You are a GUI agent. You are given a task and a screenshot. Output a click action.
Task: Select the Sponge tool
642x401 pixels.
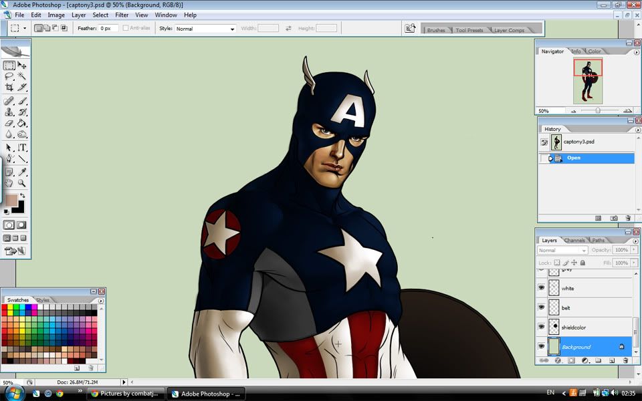[21, 134]
